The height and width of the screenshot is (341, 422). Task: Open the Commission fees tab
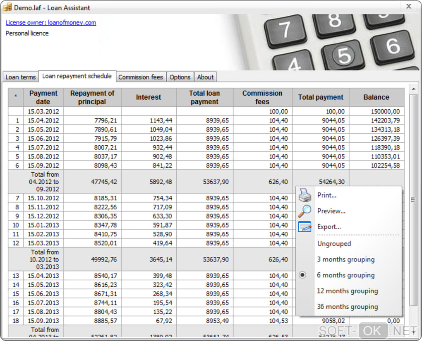click(x=141, y=77)
